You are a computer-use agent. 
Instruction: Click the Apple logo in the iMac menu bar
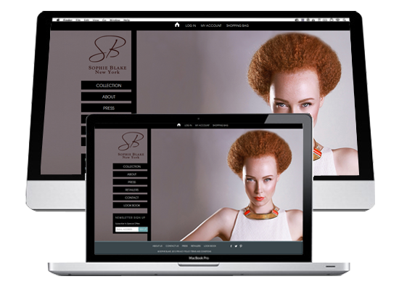[58, 20]
